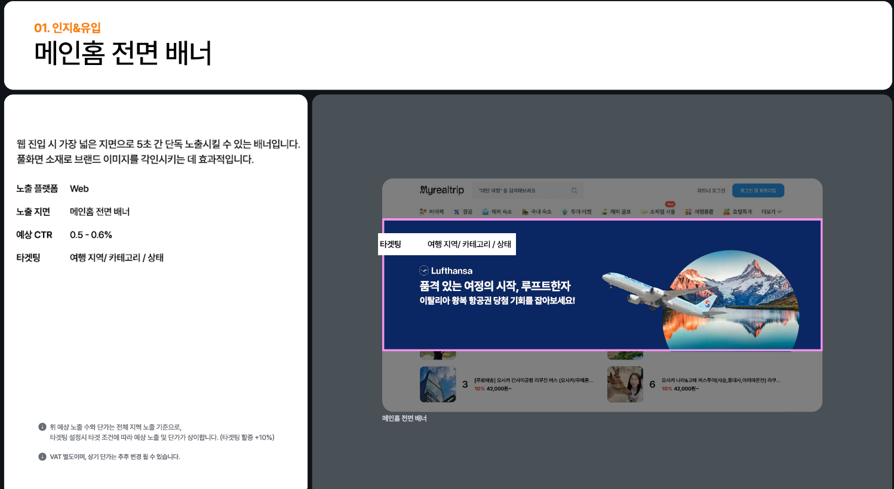Viewport: 894px width, 489px height.
Task: Open the 오사카 나라&고베 버스투어 listing
Action: pyautogui.click(x=721, y=380)
